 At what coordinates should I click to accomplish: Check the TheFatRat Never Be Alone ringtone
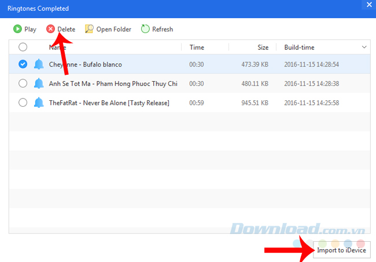tap(23, 103)
